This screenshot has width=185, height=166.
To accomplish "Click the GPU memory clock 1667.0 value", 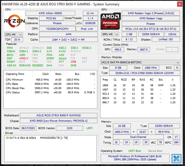I will tap(144, 50).
